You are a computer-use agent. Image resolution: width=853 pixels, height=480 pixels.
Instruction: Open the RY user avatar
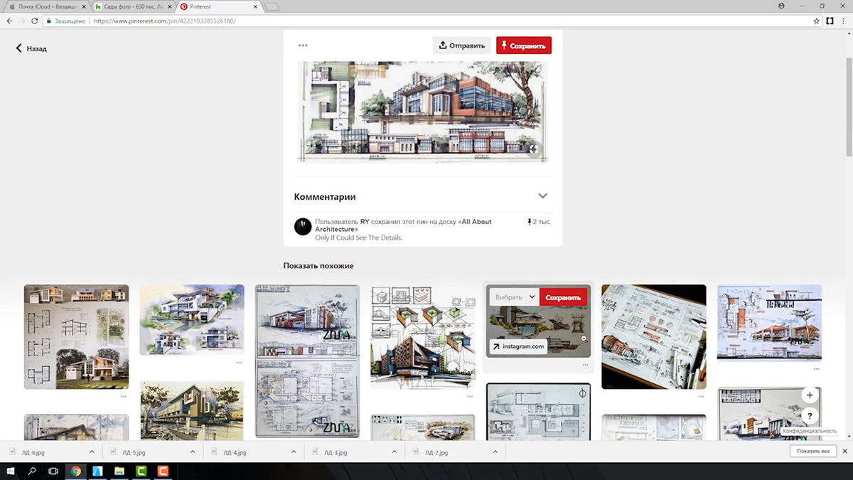[303, 227]
